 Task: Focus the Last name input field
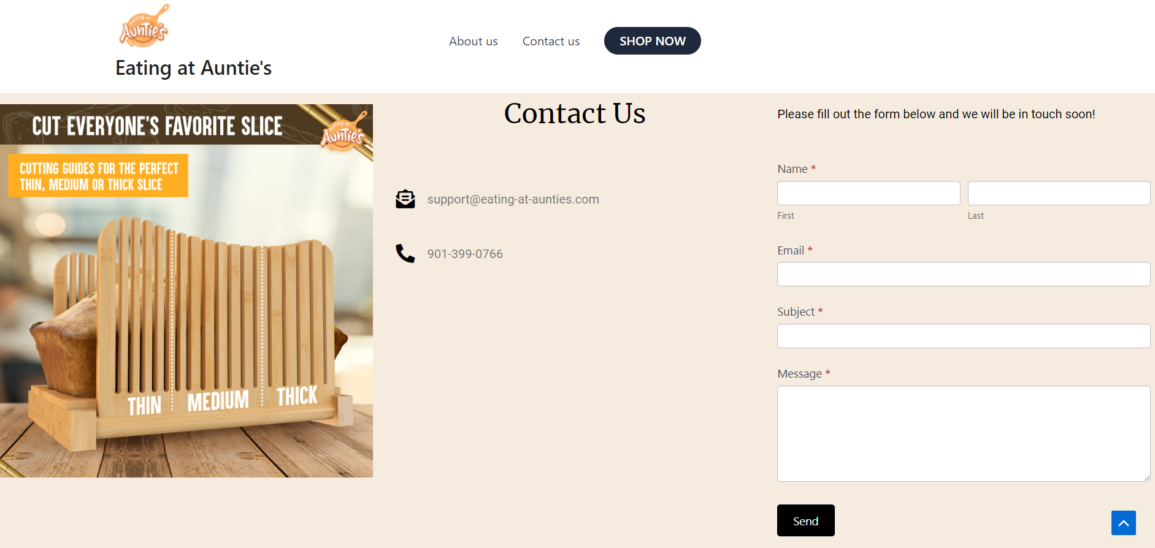click(1059, 193)
